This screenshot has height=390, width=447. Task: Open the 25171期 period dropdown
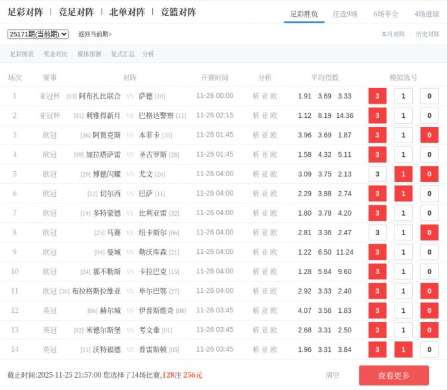click(38, 34)
